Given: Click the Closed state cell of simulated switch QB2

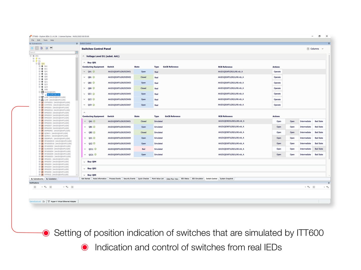Looking at the screenshot, I should tap(144, 132).
